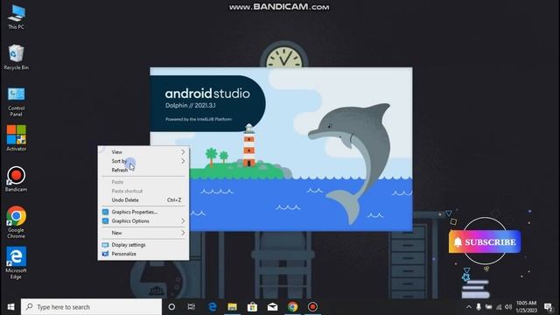Open File Explorer from the taskbar

click(x=232, y=307)
